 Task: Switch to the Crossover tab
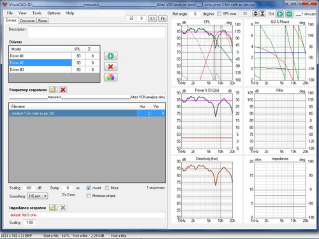click(x=27, y=21)
